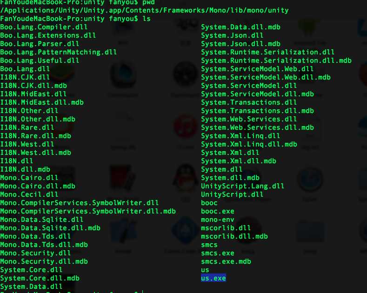Click System.Core.dll file name

31,270
